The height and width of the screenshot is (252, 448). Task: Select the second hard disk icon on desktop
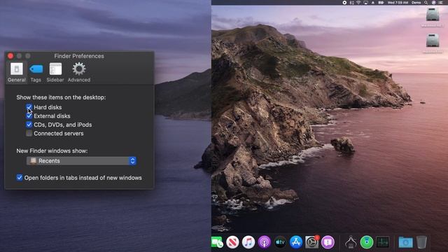(433, 41)
